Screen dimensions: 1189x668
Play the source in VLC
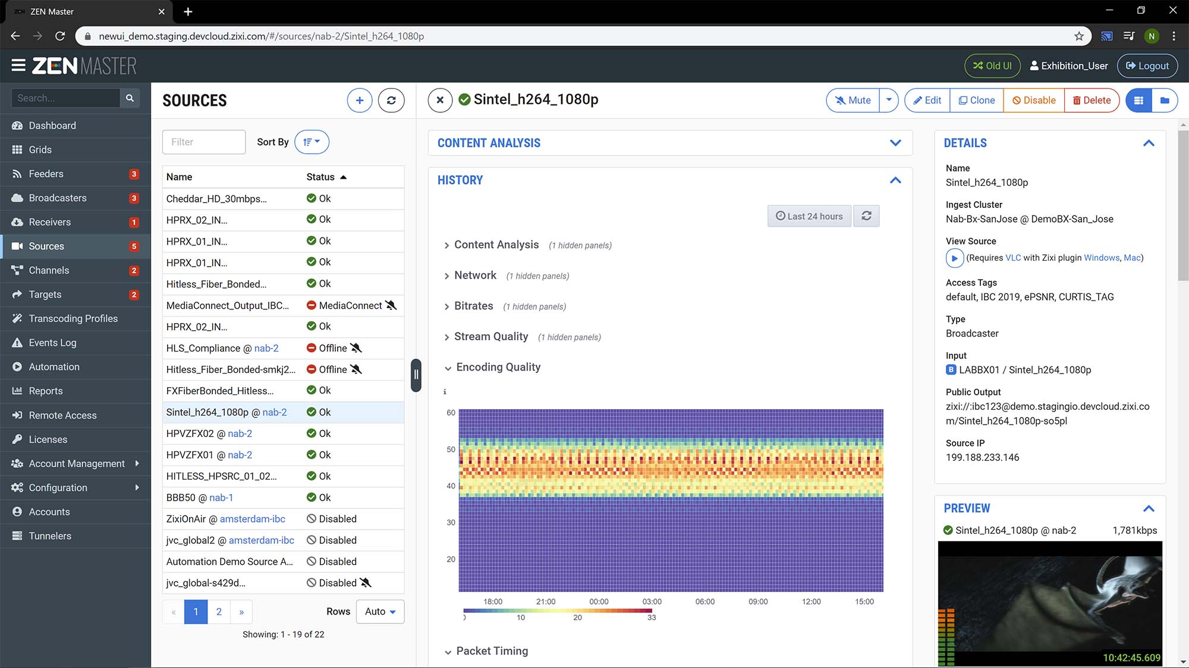coord(954,258)
